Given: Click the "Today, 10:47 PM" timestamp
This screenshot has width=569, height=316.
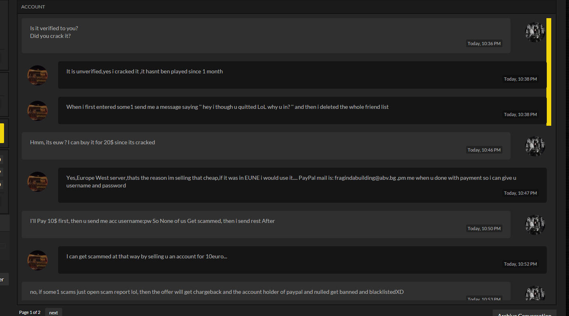Looking at the screenshot, I should pos(521,193).
